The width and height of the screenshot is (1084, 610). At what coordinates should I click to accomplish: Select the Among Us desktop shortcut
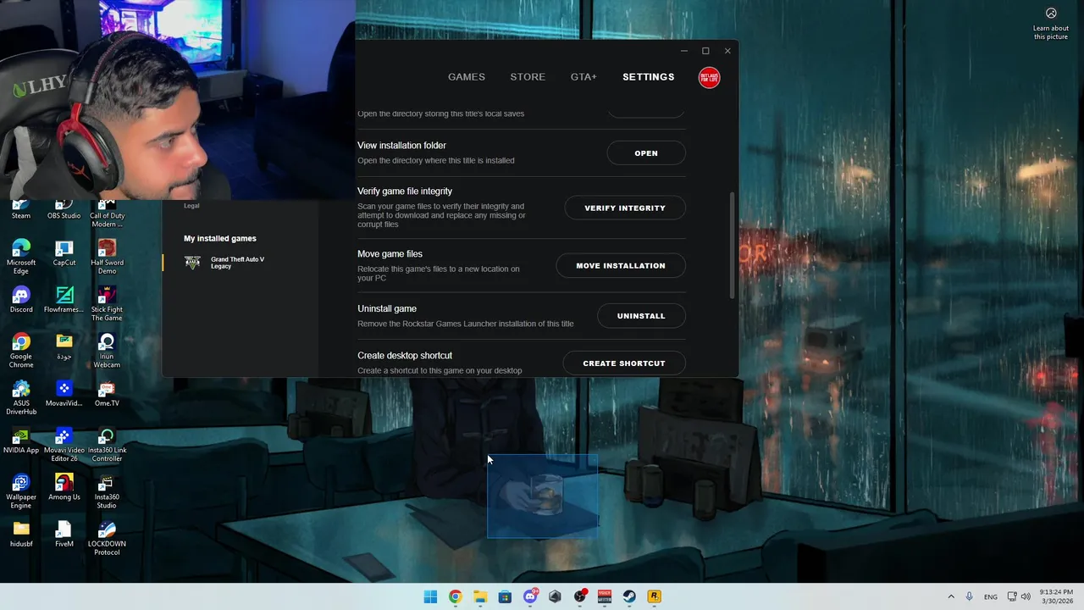[64, 487]
